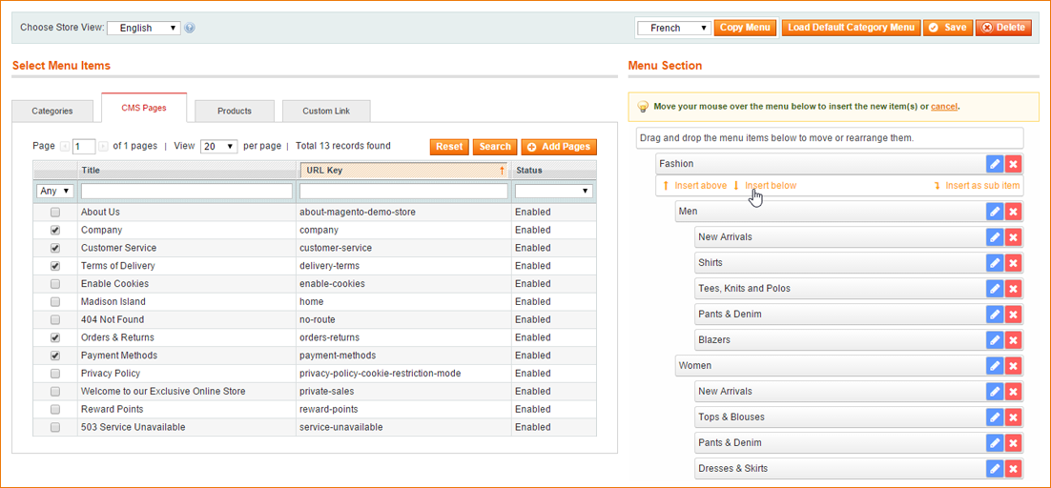
Task: Check the About Us page checkbox
Action: click(x=55, y=213)
